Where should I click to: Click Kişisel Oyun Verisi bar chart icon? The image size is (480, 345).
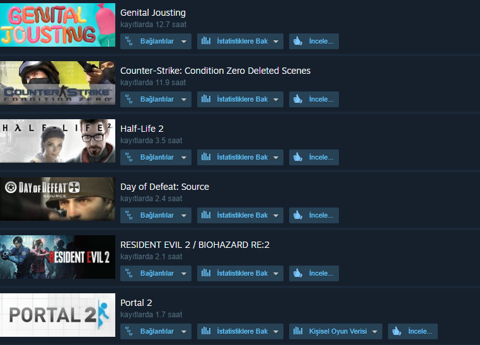pos(298,331)
